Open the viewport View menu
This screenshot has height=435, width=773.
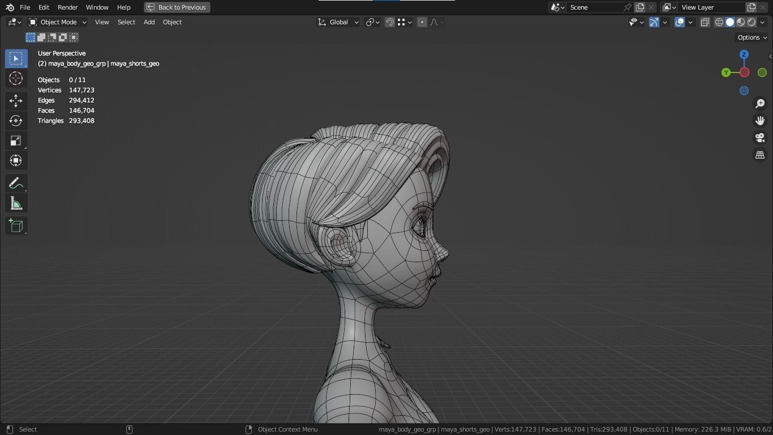(102, 22)
